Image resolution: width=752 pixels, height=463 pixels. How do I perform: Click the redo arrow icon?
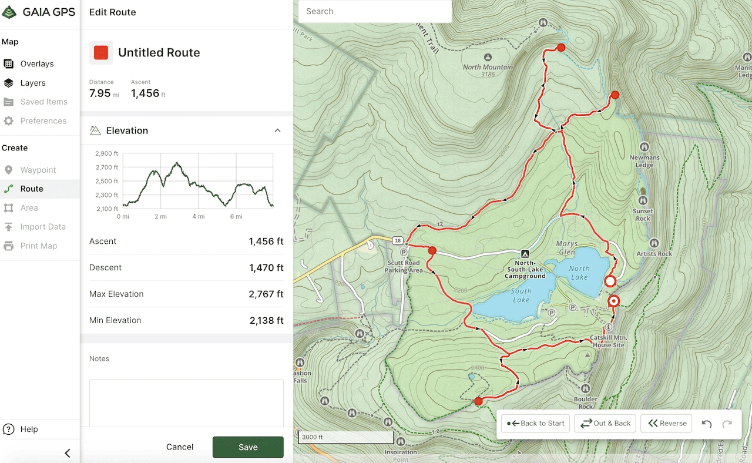click(x=727, y=424)
